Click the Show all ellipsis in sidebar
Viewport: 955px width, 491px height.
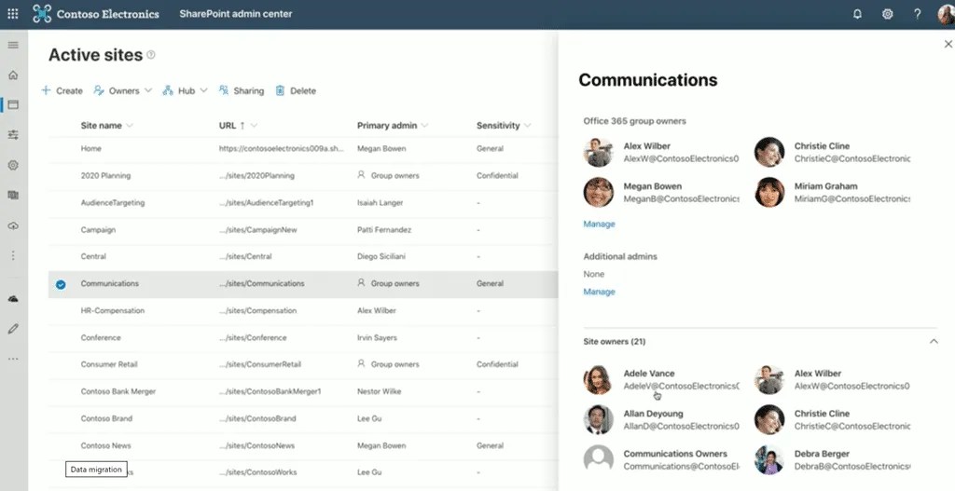13,359
